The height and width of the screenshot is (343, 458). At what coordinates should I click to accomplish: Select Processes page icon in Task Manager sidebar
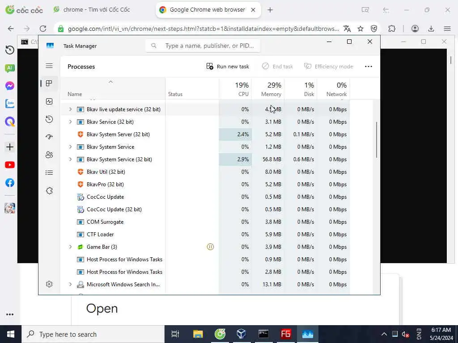(49, 84)
